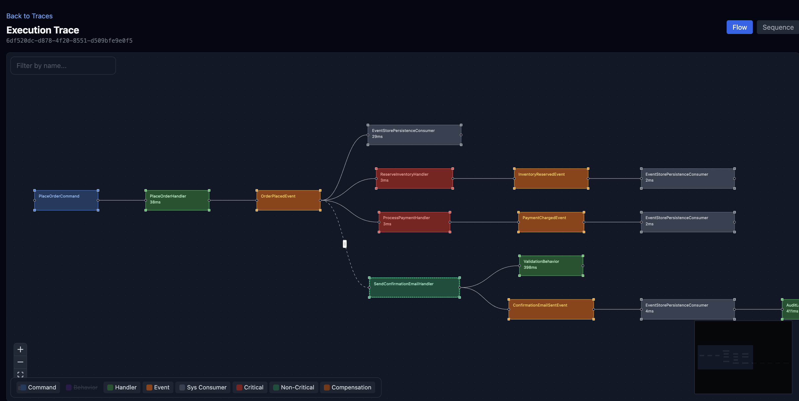Switch to the Flow view tab
Image resolution: width=799 pixels, height=401 pixels.
point(740,27)
